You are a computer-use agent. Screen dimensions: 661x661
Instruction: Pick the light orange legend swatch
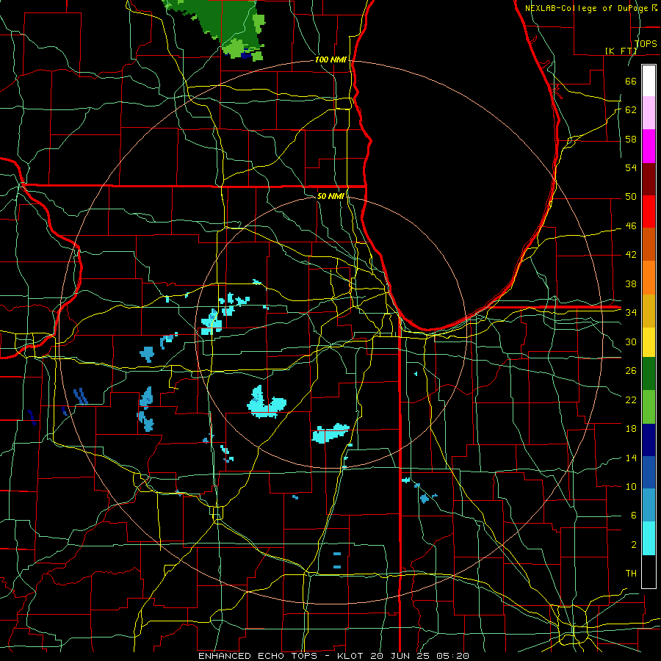pyautogui.click(x=649, y=278)
